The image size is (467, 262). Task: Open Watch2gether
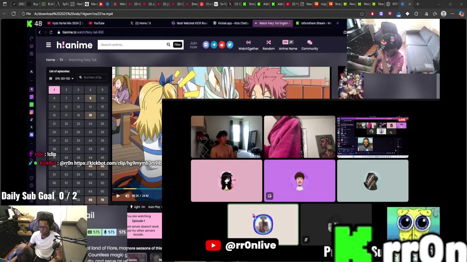pos(248,45)
